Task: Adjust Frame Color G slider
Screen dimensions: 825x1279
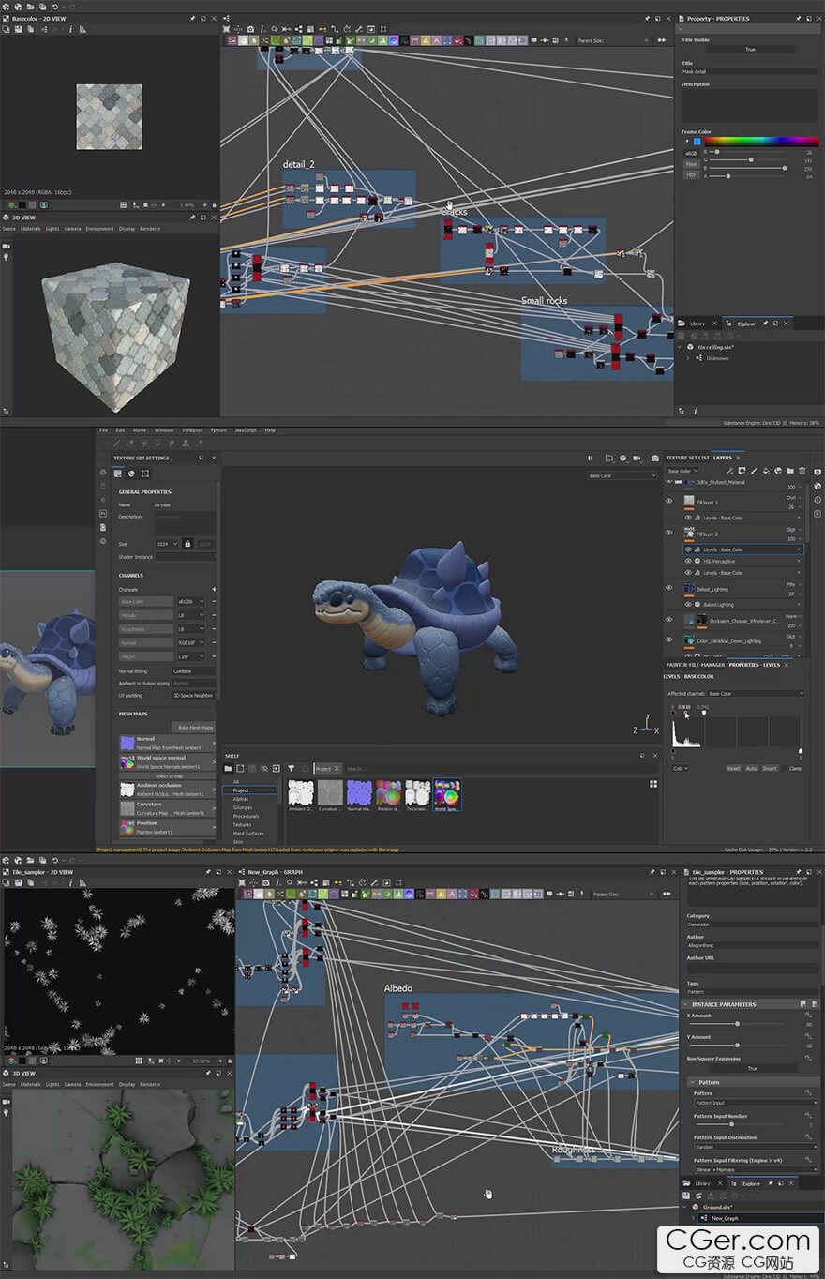Action: [x=750, y=159]
